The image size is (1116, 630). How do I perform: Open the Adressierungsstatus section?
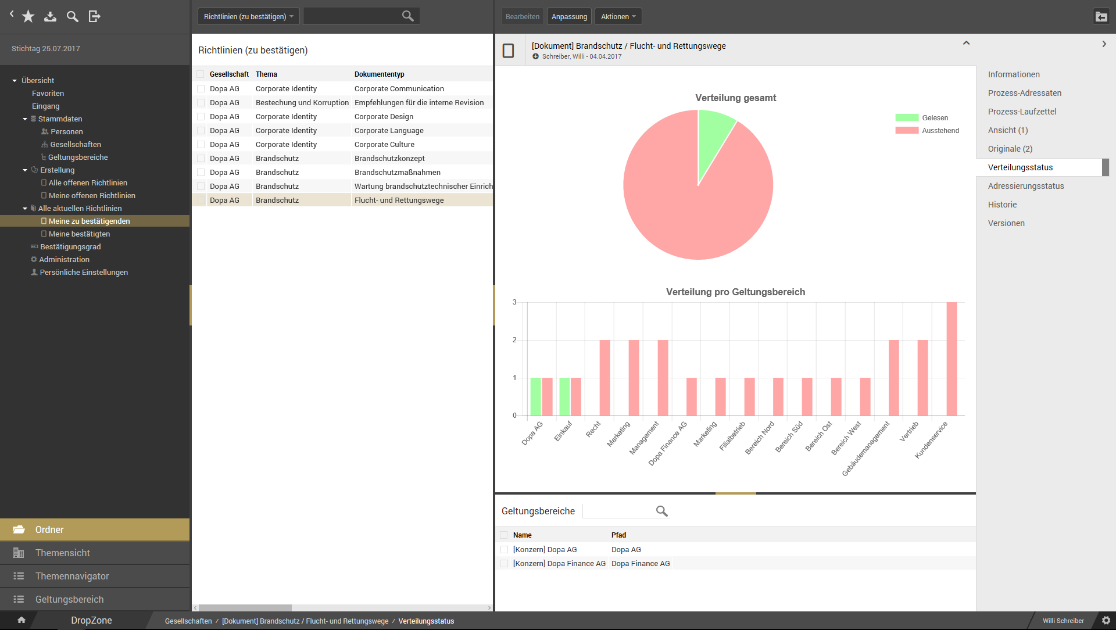(x=1026, y=186)
